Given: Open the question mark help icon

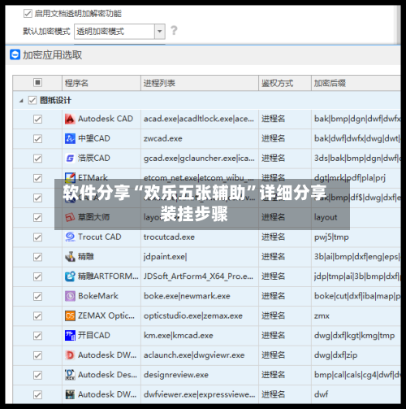Looking at the screenshot, I should coord(174,30).
